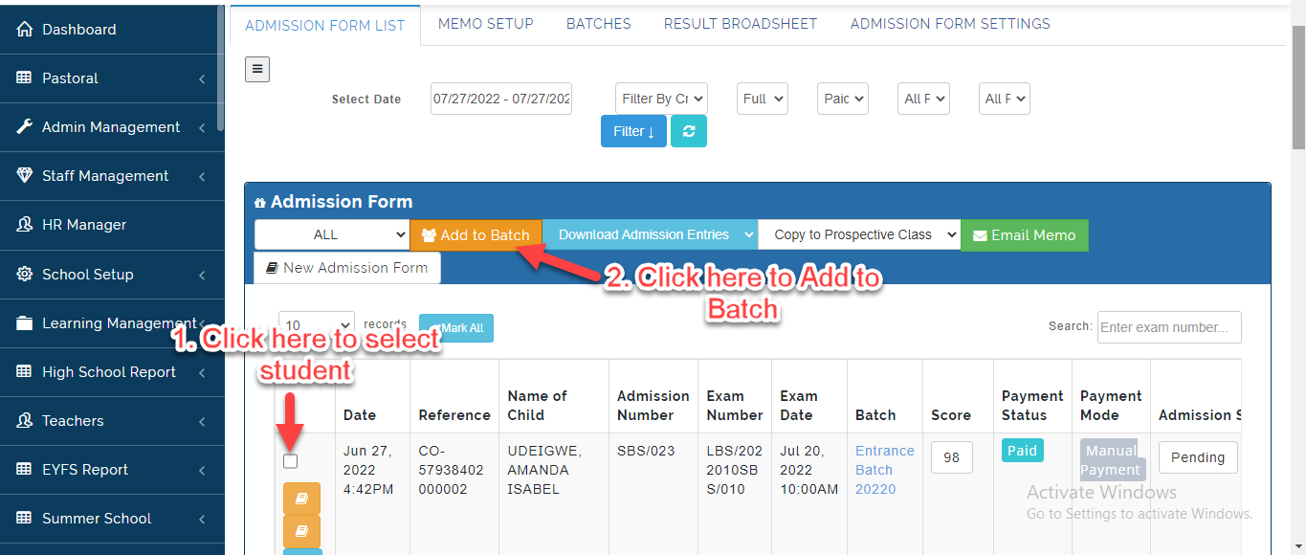Click the Add to Batch button
This screenshot has width=1306, height=555.
click(476, 235)
